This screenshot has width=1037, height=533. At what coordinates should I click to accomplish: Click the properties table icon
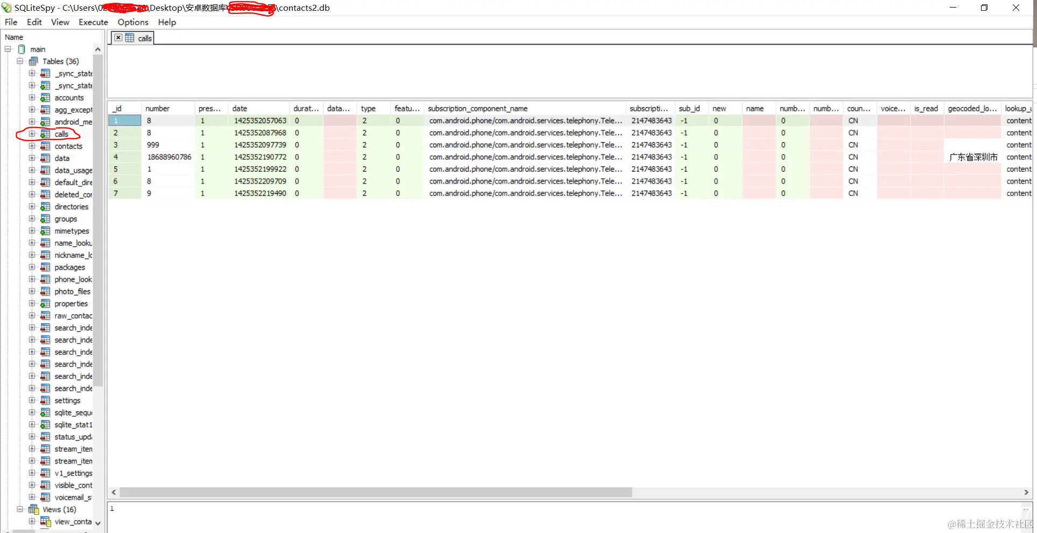click(x=45, y=304)
